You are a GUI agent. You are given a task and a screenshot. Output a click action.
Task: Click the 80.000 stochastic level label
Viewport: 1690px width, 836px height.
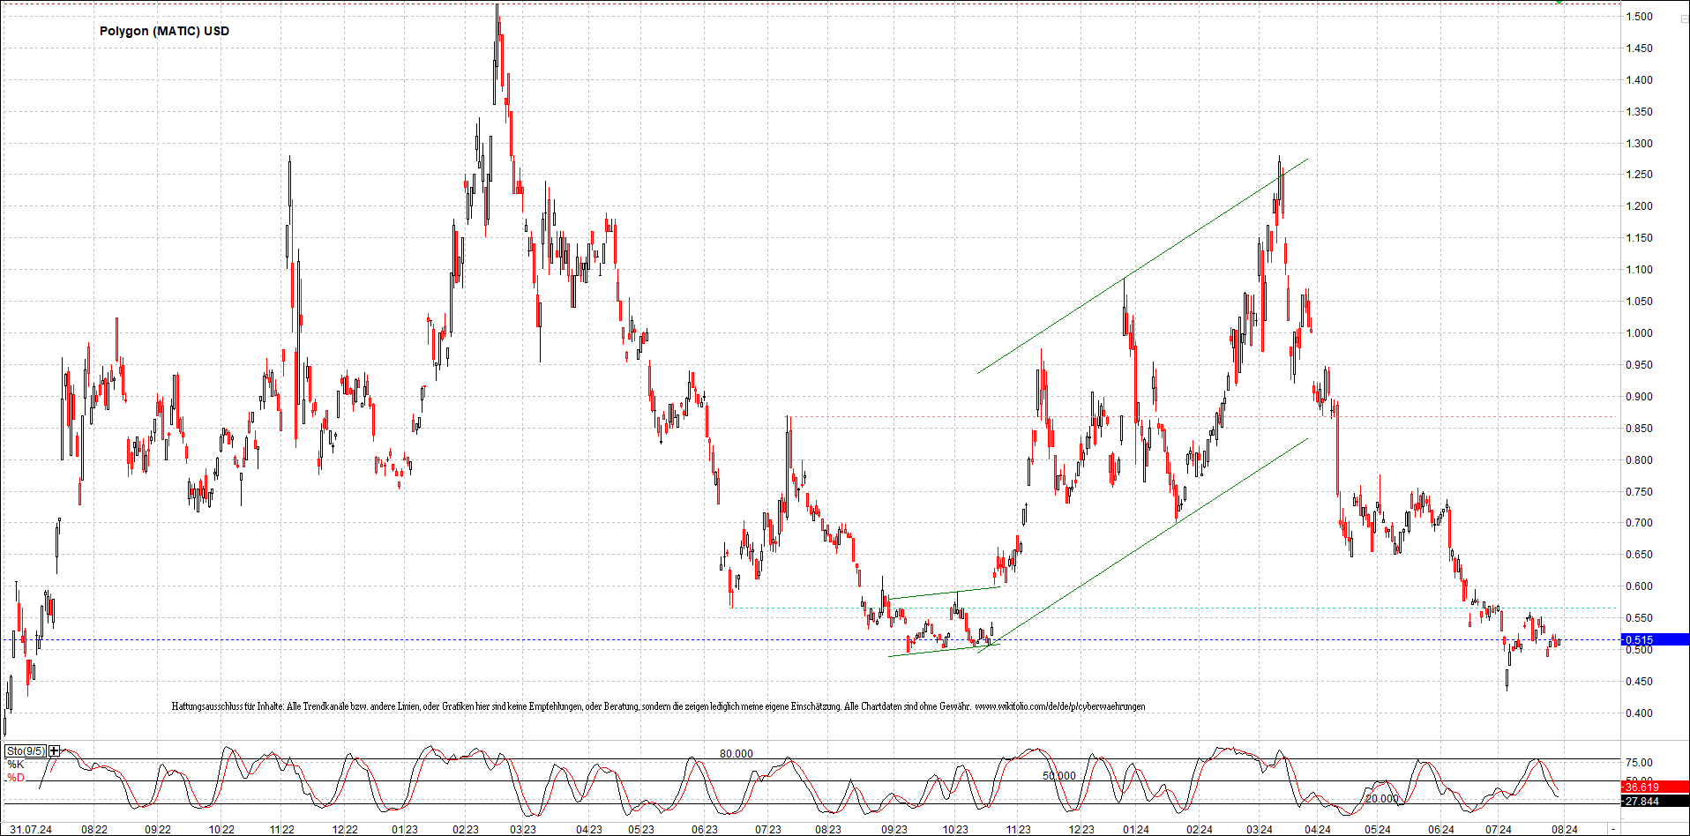737,754
